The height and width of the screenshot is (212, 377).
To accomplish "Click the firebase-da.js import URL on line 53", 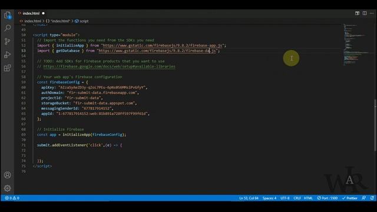I will 157,51.
